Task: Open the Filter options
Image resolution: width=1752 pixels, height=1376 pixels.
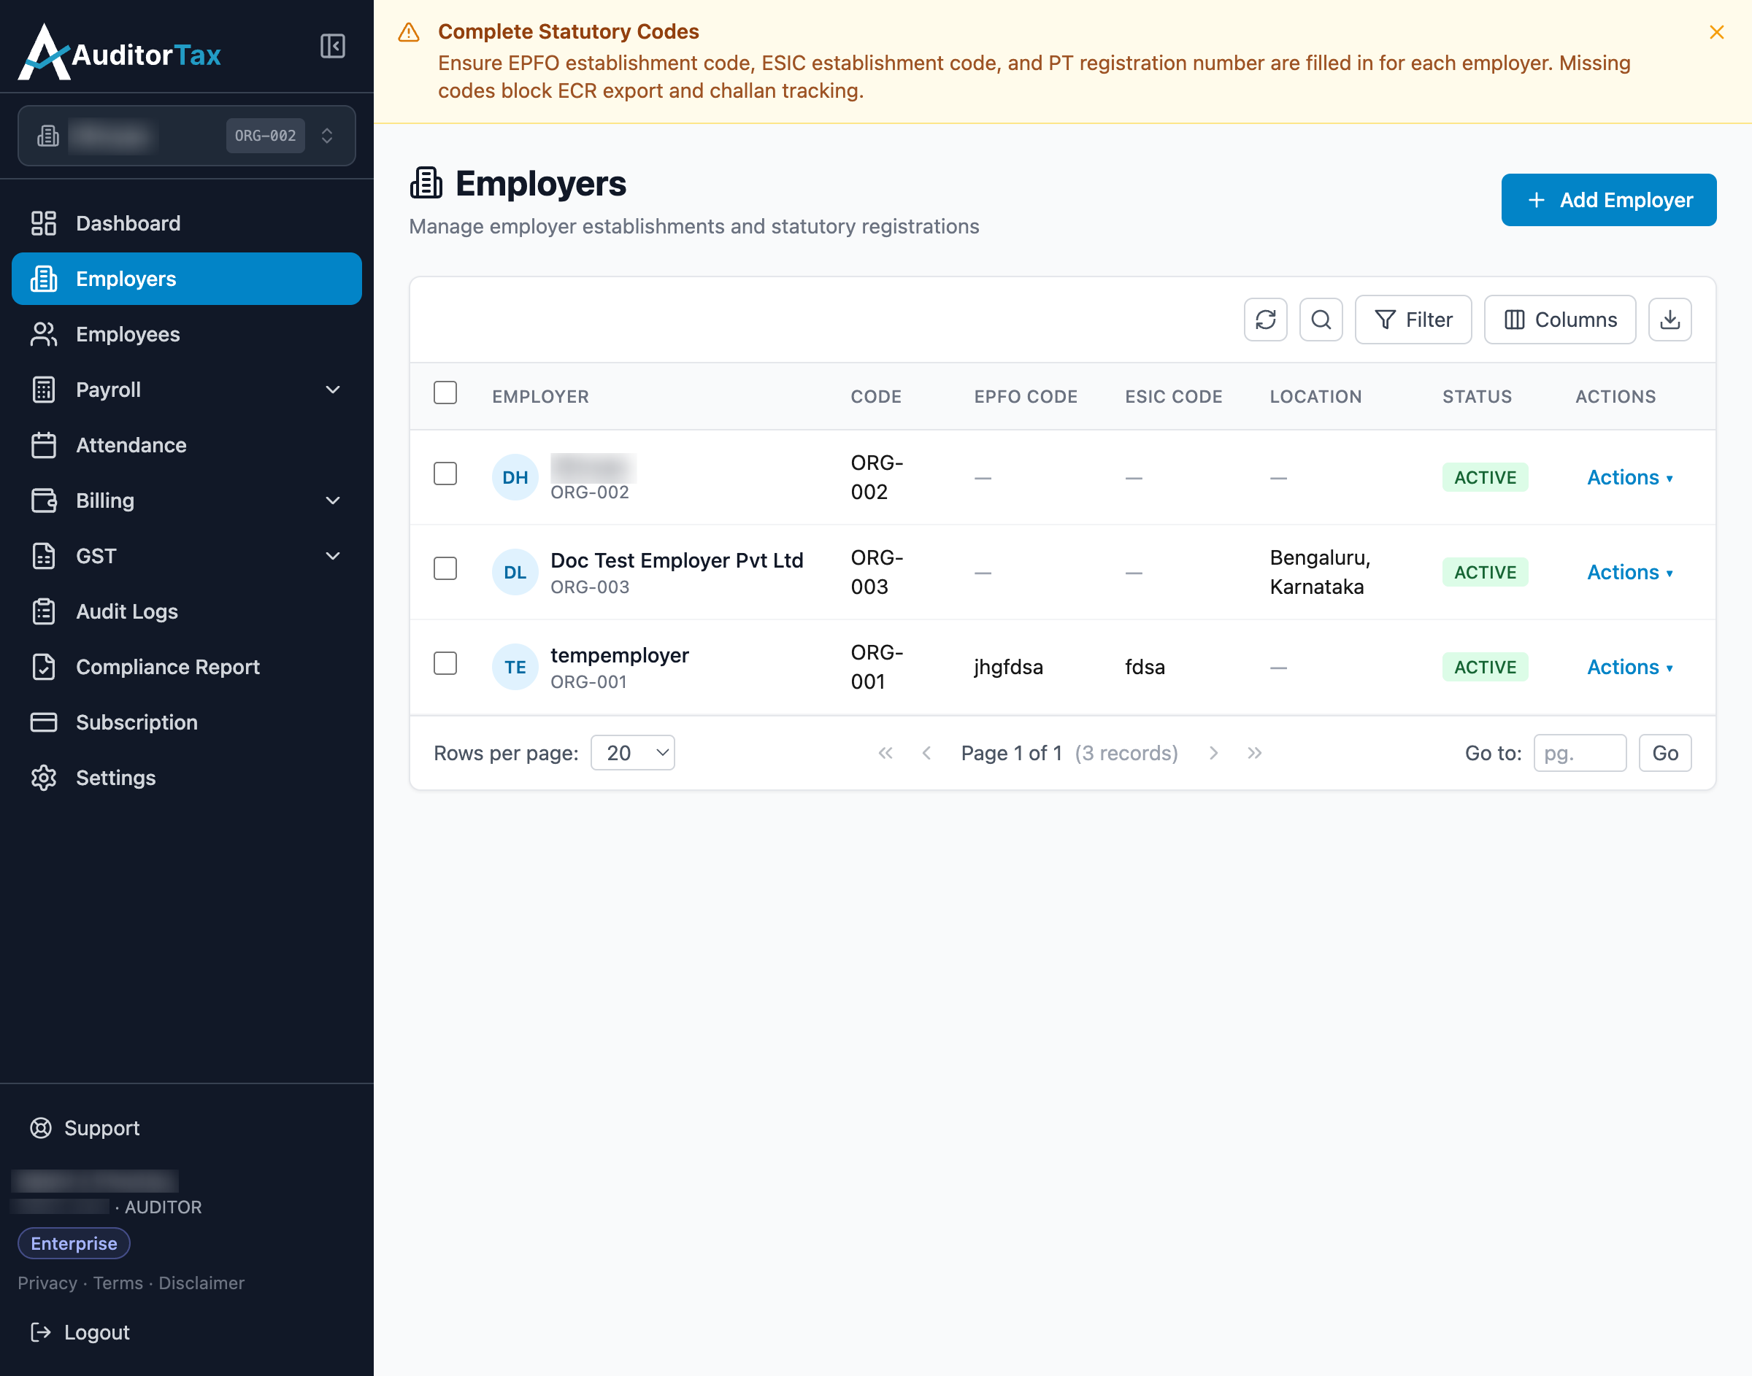Action: coord(1413,320)
